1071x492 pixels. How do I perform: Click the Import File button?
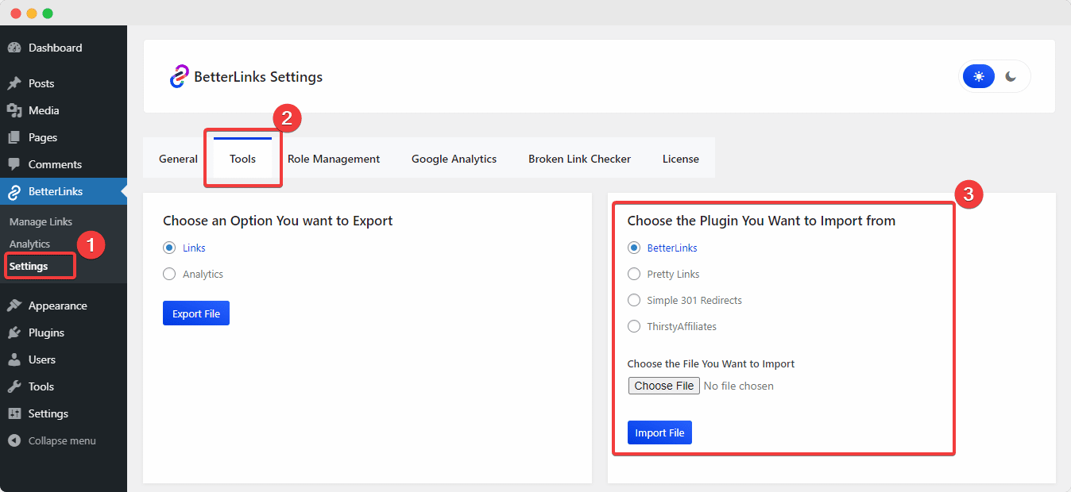pyautogui.click(x=659, y=432)
